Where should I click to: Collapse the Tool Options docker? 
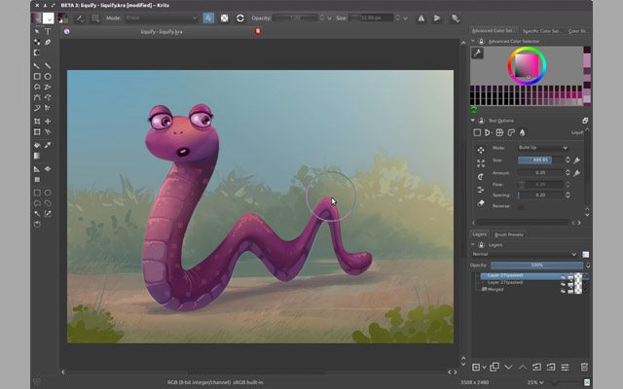click(473, 121)
